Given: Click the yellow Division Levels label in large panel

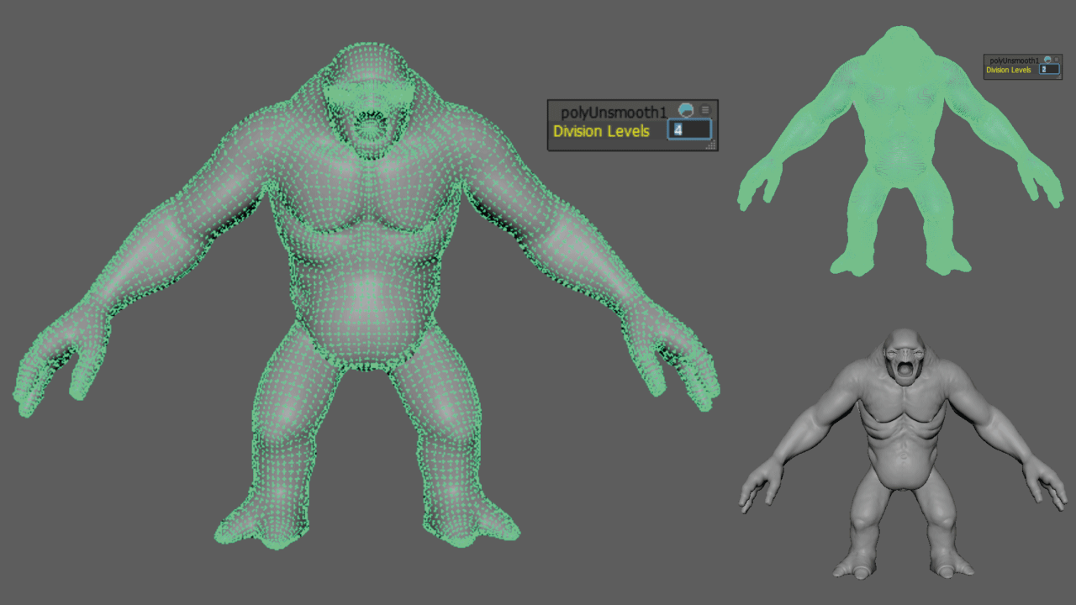Looking at the screenshot, I should pyautogui.click(x=601, y=131).
